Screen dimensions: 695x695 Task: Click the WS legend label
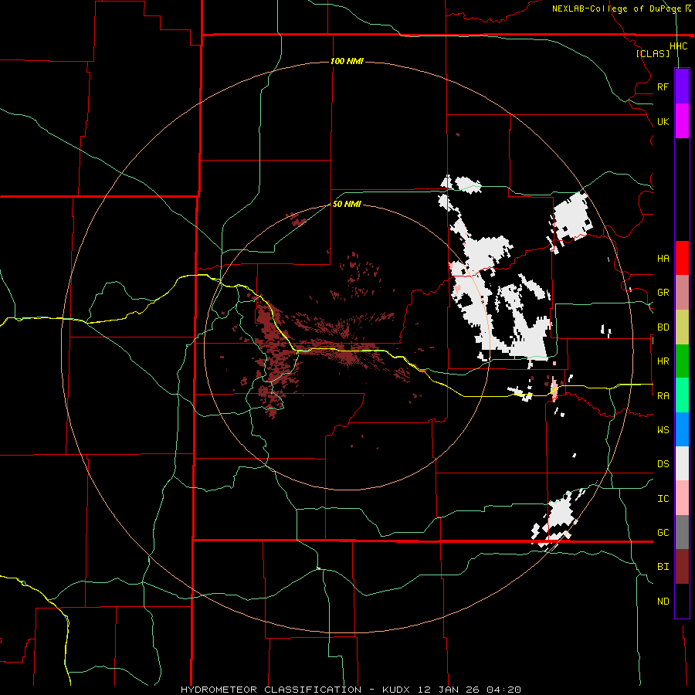click(663, 430)
